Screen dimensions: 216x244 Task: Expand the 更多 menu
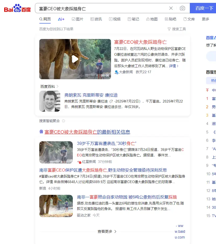(x=206, y=19)
